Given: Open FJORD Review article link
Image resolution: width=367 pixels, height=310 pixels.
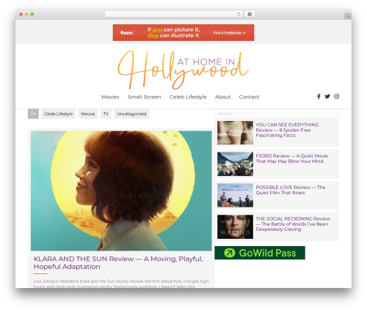Looking at the screenshot, I should pos(291,158).
